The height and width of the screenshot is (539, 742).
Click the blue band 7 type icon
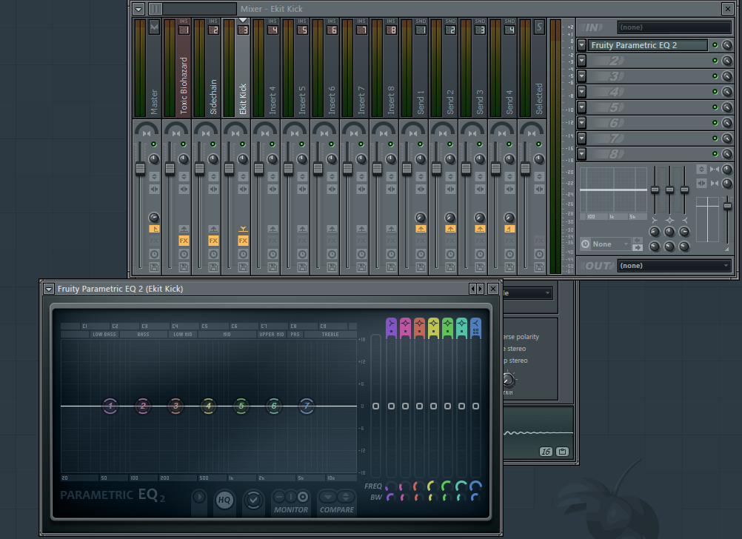475,328
